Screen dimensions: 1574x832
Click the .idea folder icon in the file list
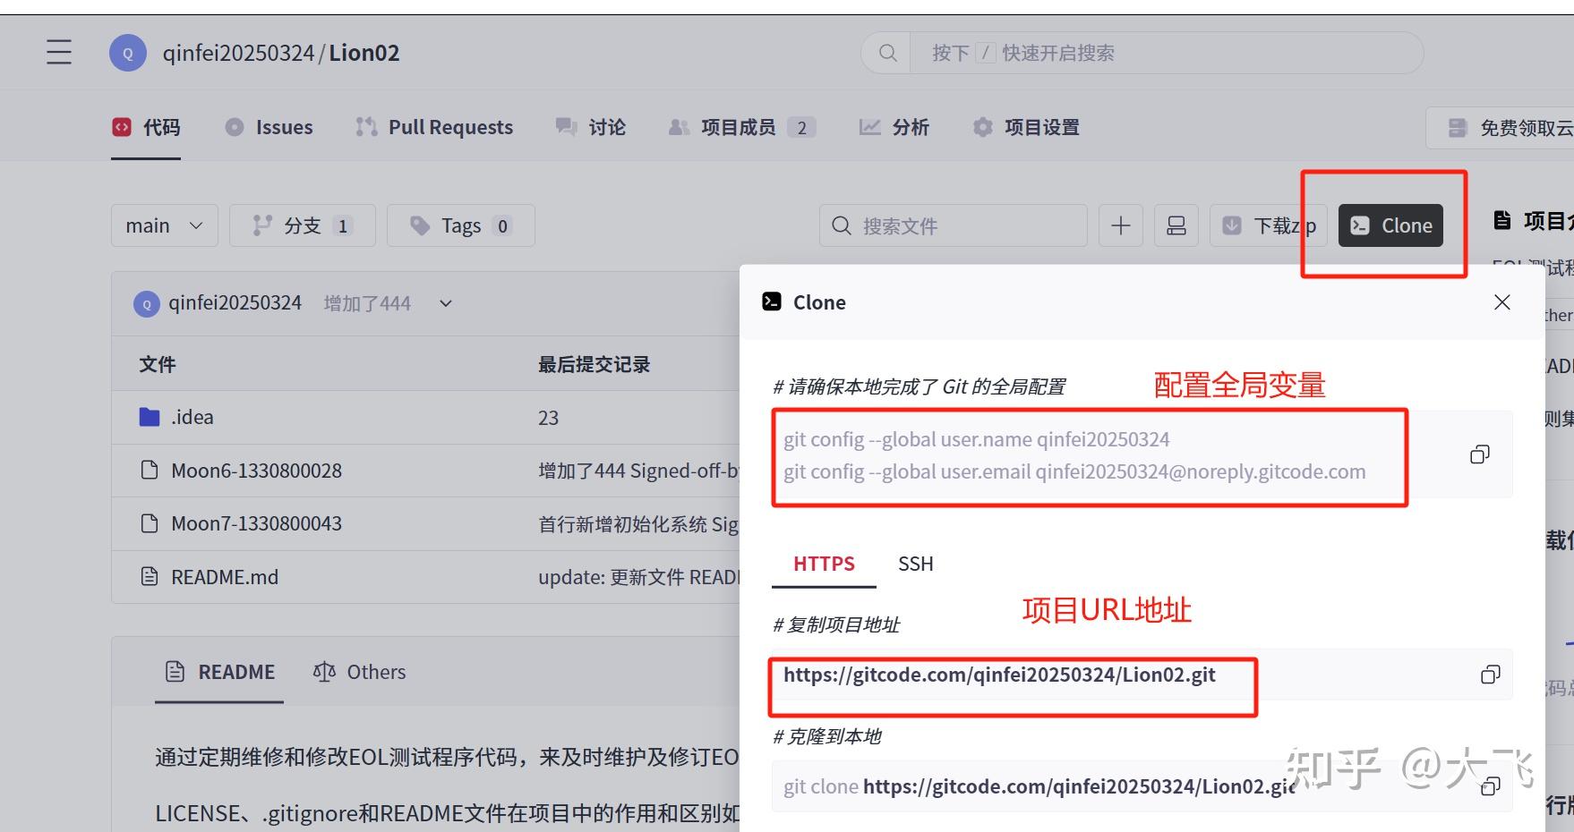coord(149,417)
